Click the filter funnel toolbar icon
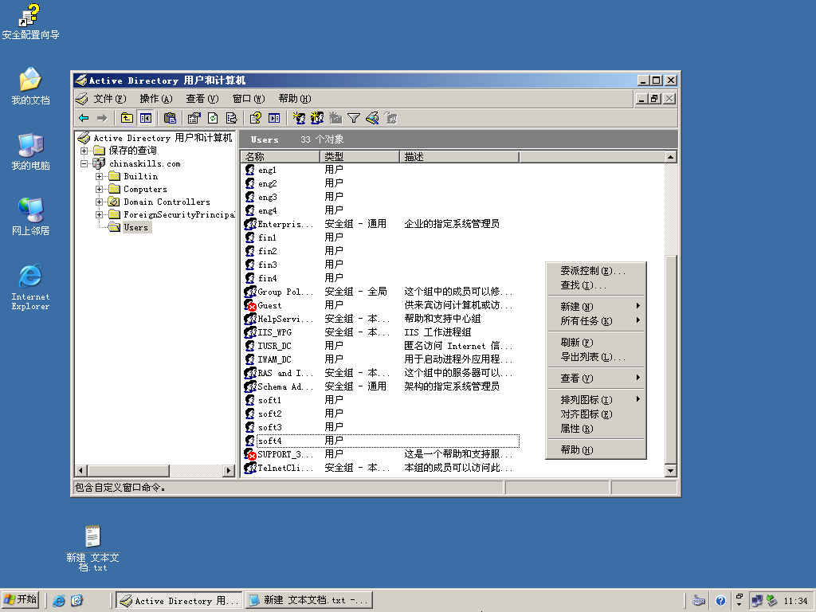This screenshot has height=612, width=816. click(354, 118)
